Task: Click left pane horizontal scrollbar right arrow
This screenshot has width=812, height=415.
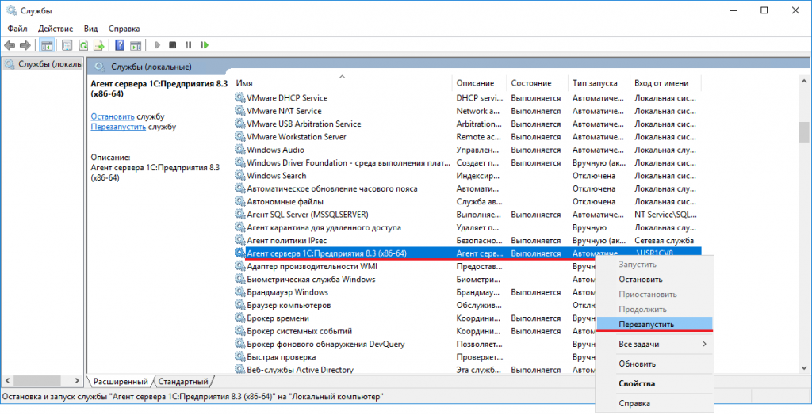Action: (77, 381)
